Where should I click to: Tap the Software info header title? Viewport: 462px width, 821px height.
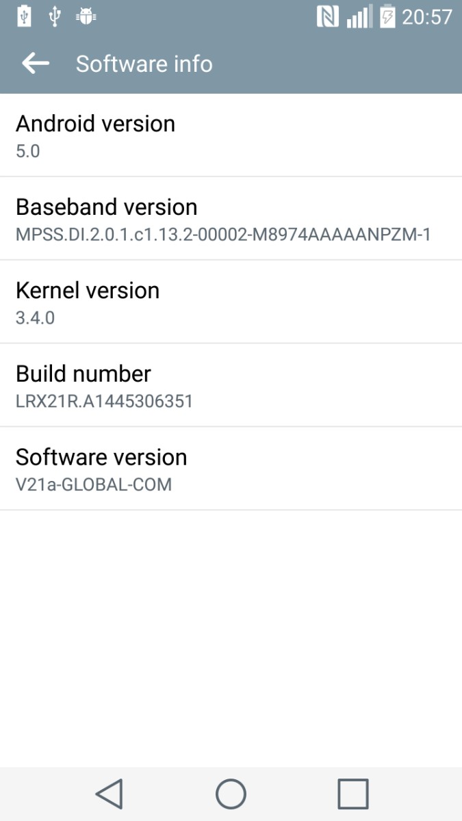point(144,64)
